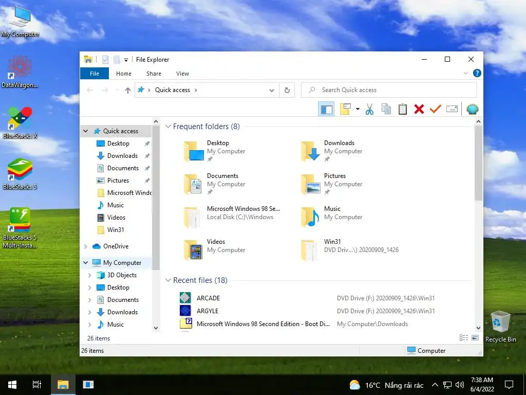Select the Pictures frequent folder icon
526x395 pixels.
[311, 184]
